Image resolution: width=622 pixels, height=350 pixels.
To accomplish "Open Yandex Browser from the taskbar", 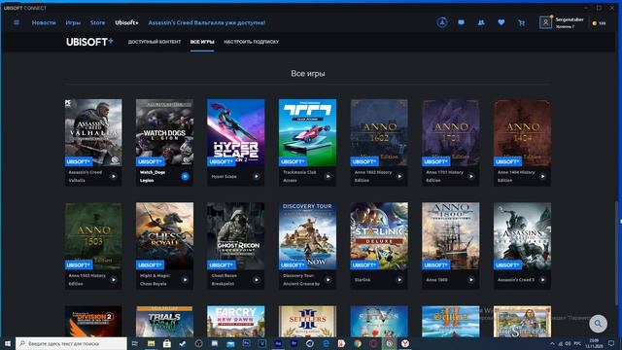I will click(405, 343).
